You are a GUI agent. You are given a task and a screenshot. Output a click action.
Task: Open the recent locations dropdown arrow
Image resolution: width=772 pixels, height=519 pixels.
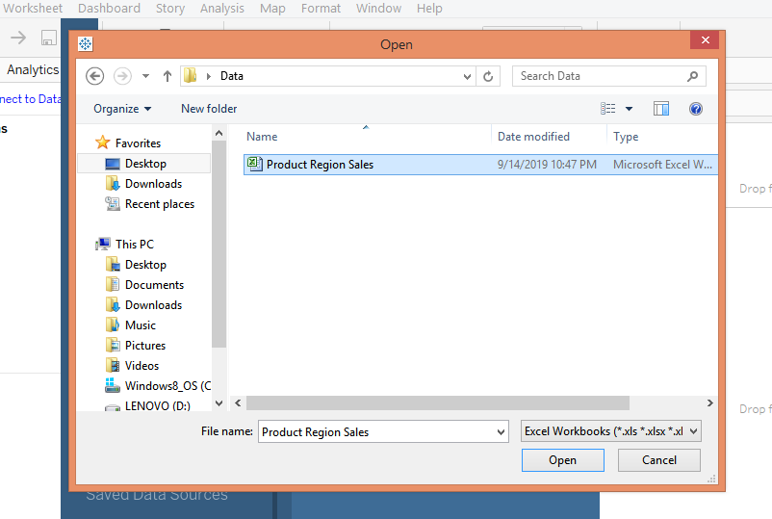pos(145,76)
